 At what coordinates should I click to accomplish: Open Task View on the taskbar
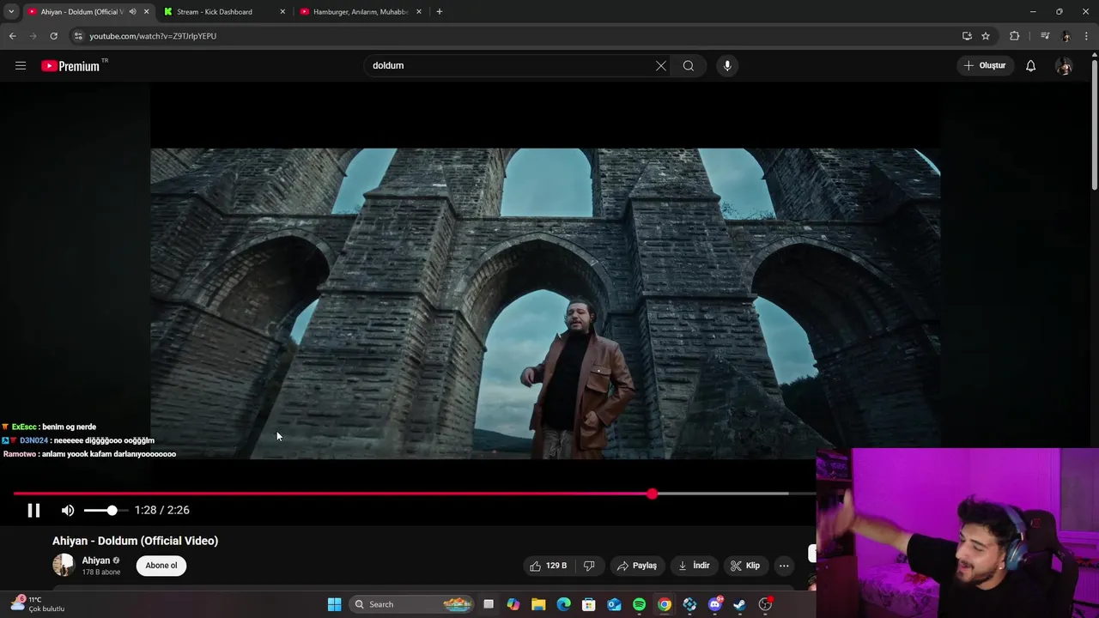tap(489, 604)
